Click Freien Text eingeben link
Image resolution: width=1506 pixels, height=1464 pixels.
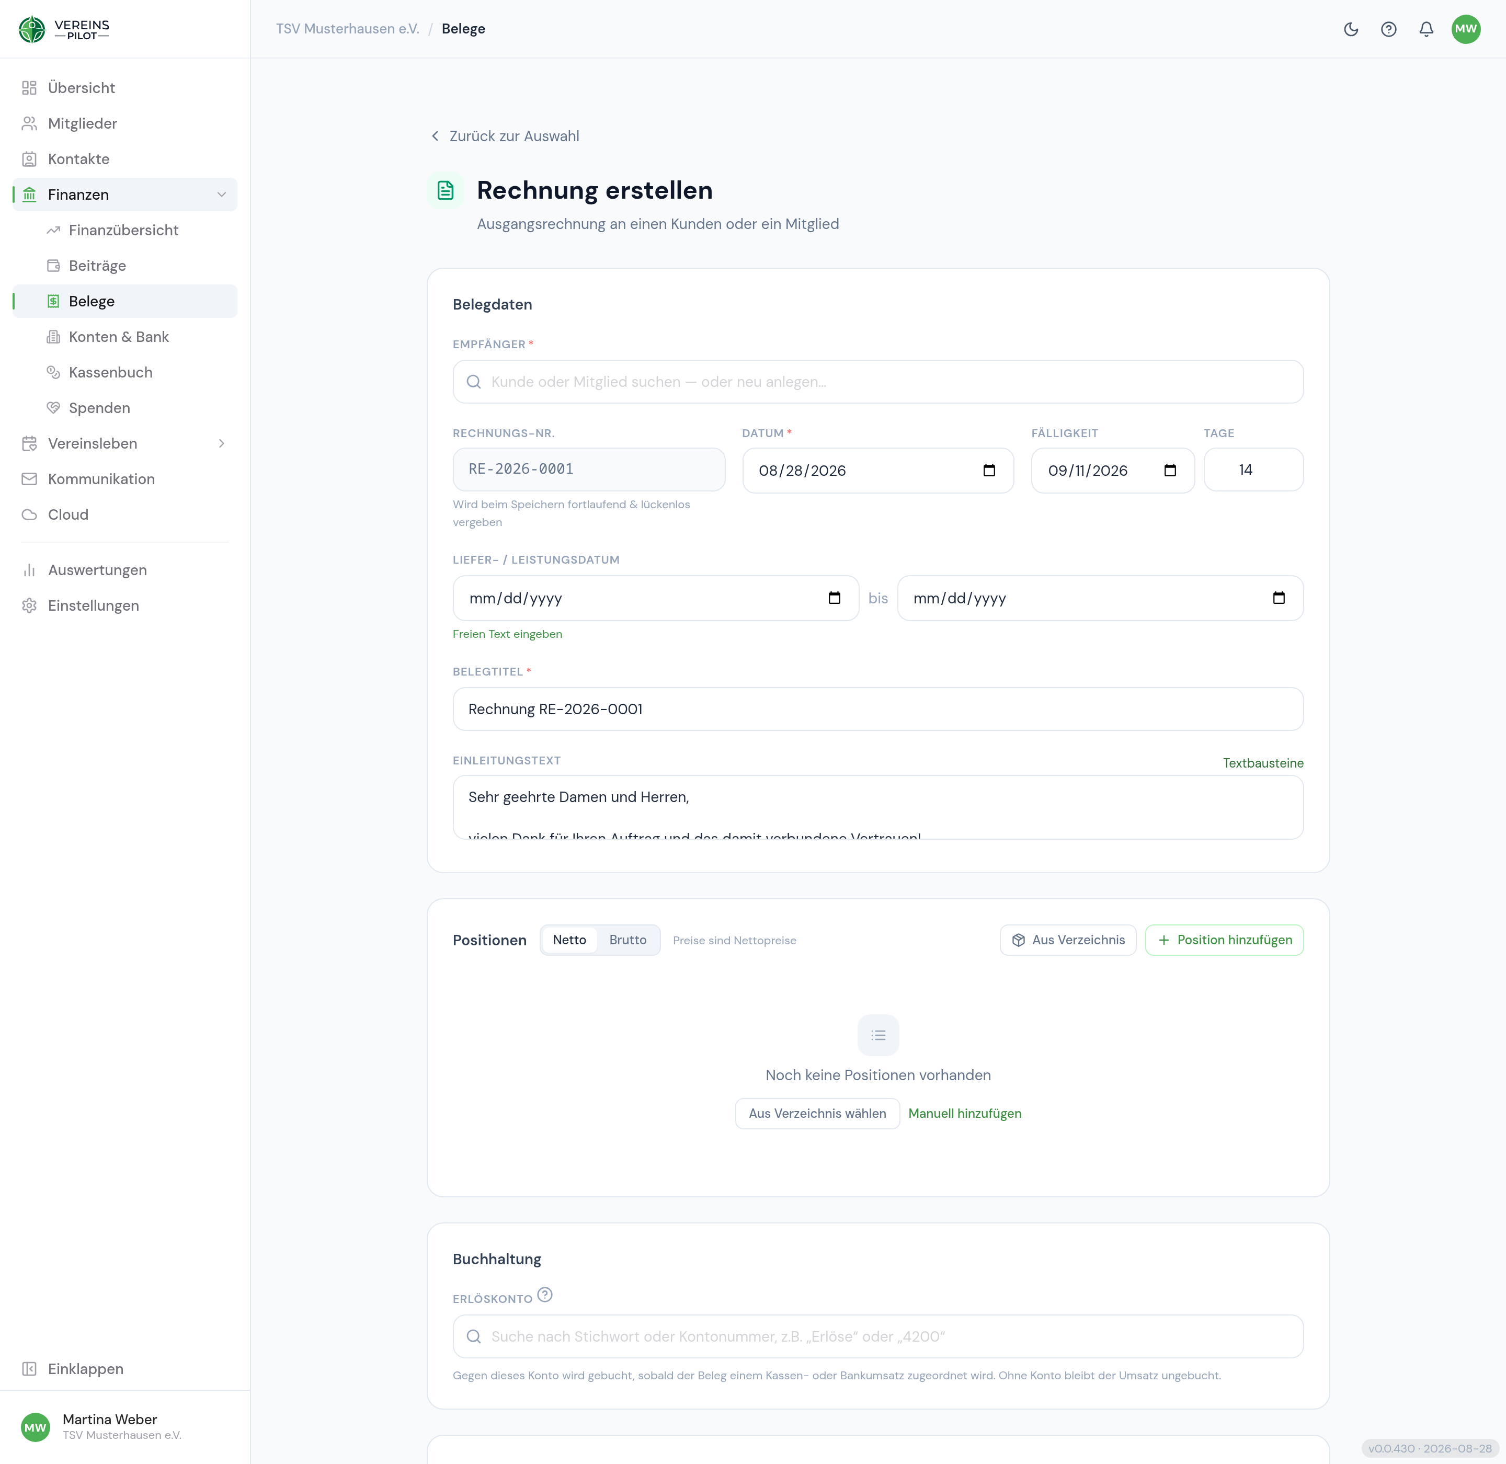(x=508, y=634)
